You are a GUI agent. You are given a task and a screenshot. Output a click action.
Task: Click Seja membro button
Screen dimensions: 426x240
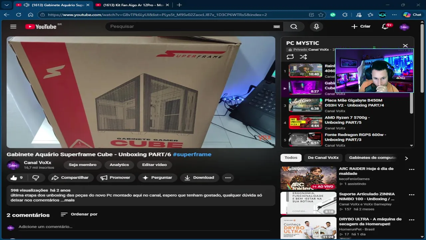(x=83, y=165)
